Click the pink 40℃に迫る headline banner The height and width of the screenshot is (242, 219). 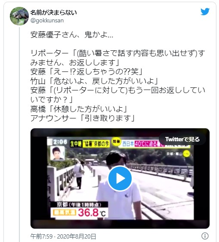click(x=147, y=144)
